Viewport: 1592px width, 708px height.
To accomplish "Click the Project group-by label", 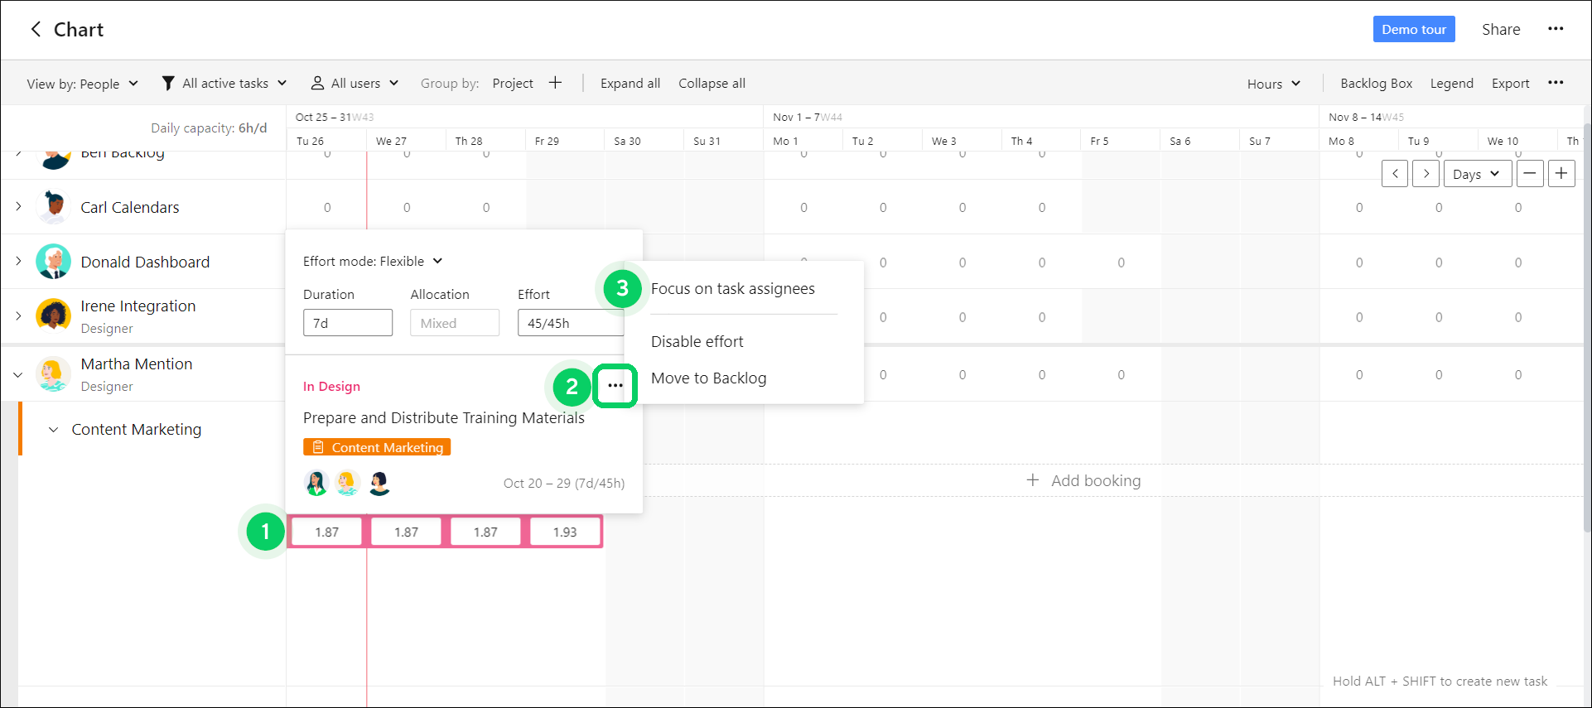I will 513,83.
